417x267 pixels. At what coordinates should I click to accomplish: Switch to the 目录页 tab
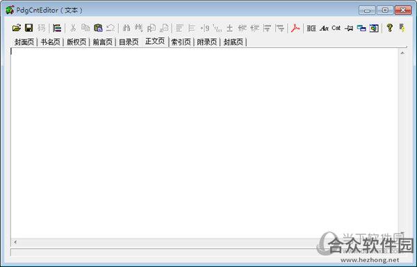pyautogui.click(x=129, y=42)
